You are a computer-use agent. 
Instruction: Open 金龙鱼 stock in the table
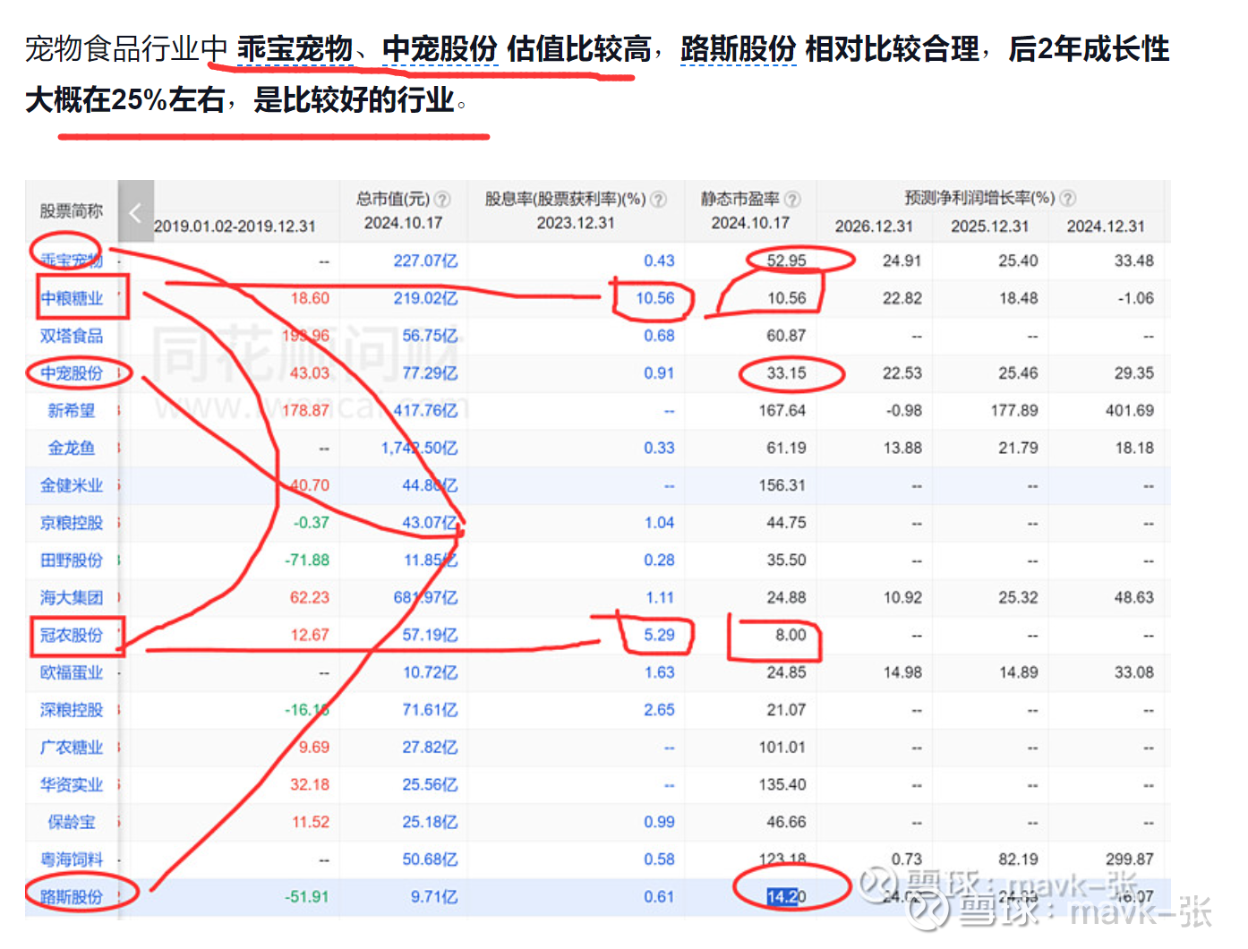click(72, 448)
